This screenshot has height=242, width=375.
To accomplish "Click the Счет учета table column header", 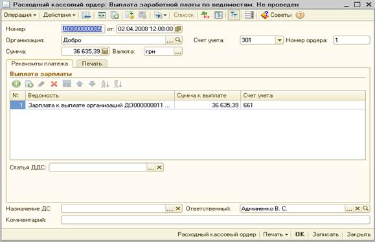I will point(303,96).
